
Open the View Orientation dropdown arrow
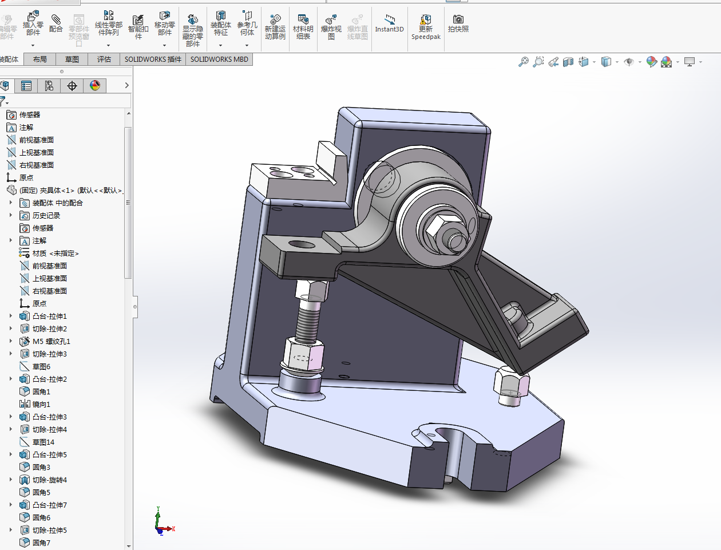[x=594, y=62]
